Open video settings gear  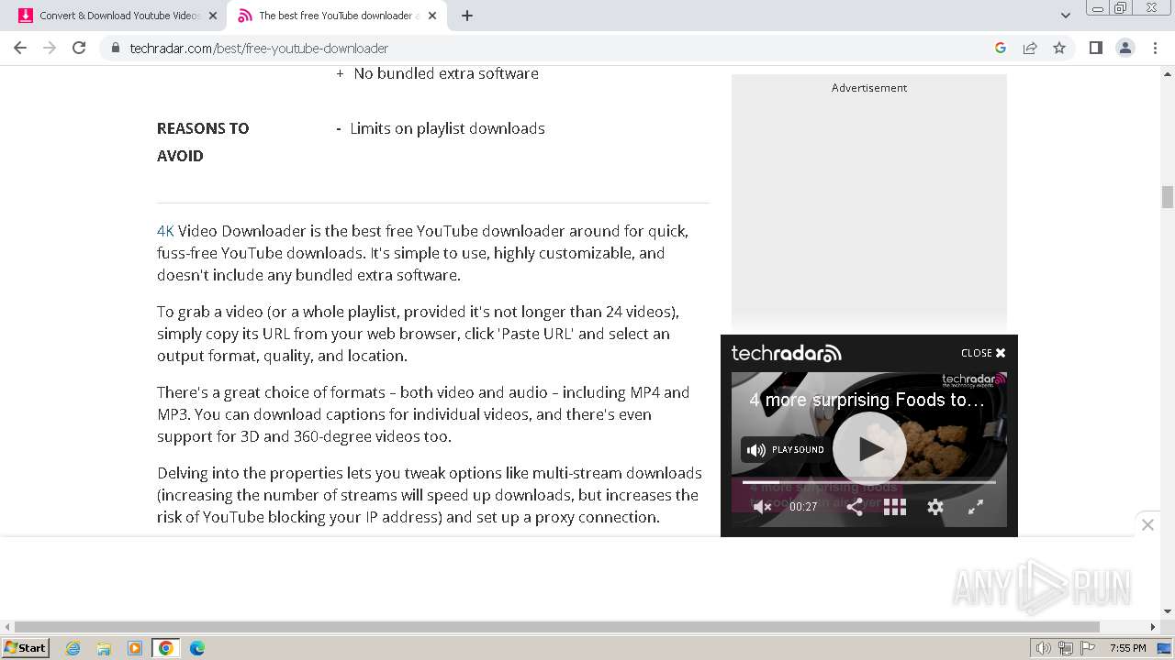(935, 507)
